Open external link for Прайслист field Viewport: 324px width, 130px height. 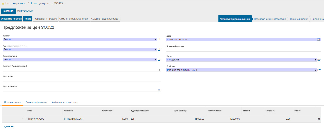point(319,70)
